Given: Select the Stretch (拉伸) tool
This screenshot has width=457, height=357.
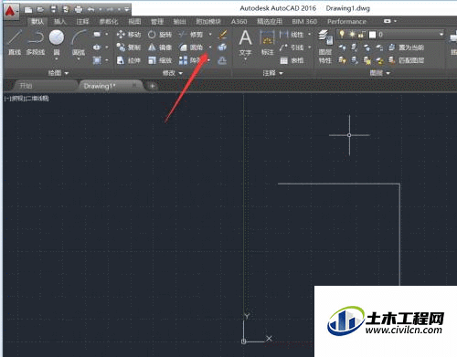Looking at the screenshot, I should [x=128, y=60].
